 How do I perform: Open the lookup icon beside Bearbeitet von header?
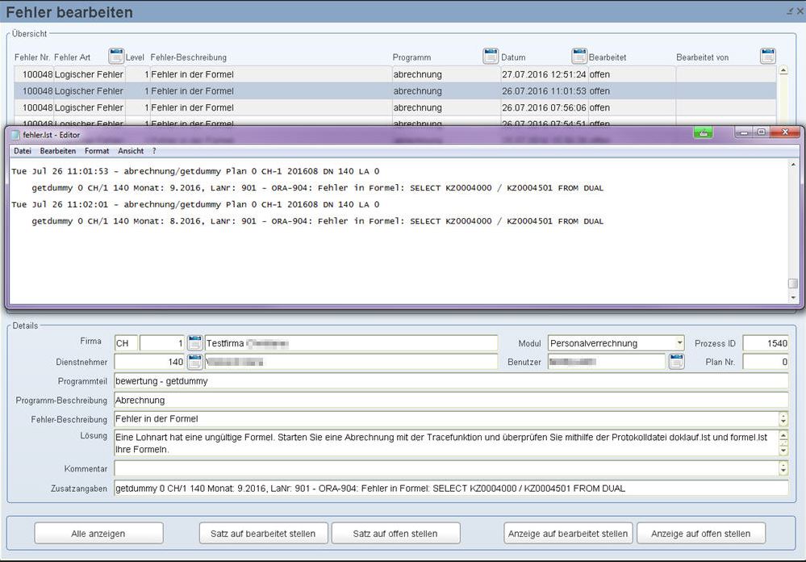click(768, 56)
